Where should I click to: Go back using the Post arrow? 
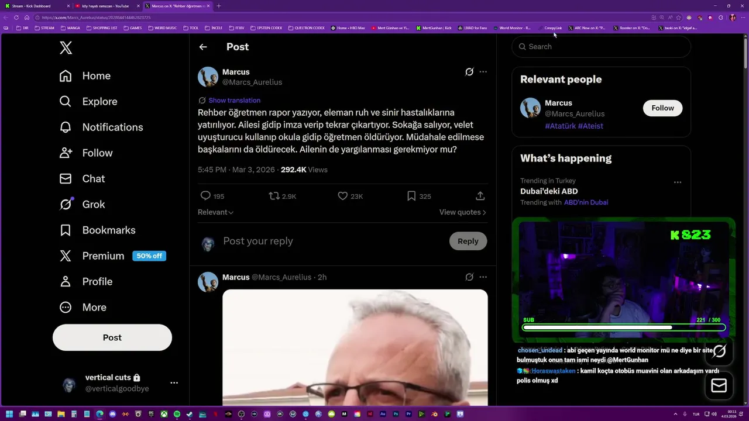pyautogui.click(x=203, y=47)
